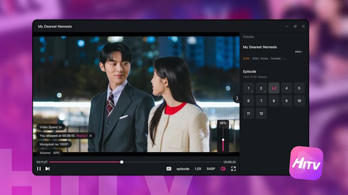
Task: Select episode 2
Action: click(x=261, y=88)
